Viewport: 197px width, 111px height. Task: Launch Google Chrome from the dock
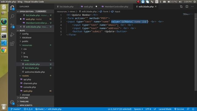pos(4,50)
